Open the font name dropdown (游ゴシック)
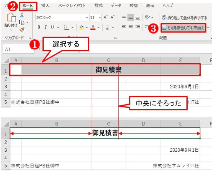 click(87, 18)
